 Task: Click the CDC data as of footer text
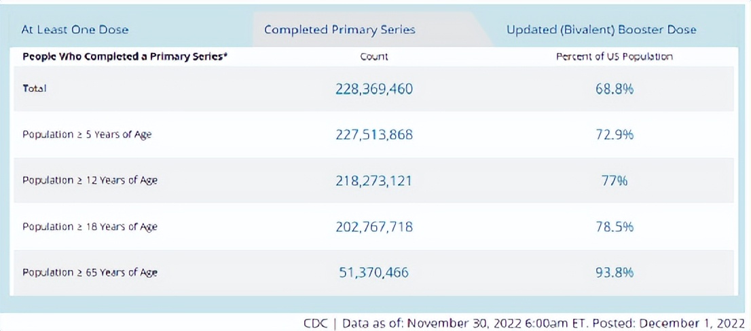524,324
